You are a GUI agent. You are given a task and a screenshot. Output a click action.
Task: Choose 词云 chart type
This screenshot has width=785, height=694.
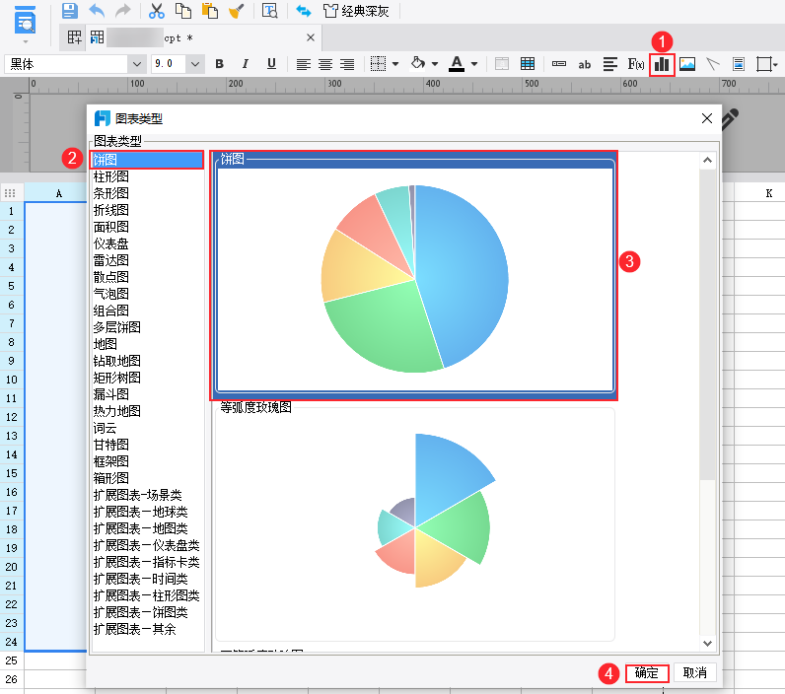tap(106, 428)
